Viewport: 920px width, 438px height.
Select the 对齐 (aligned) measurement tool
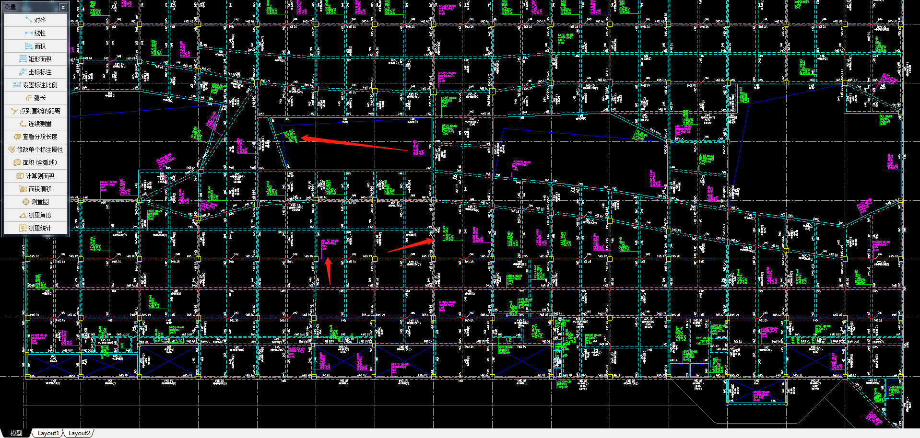[35, 20]
